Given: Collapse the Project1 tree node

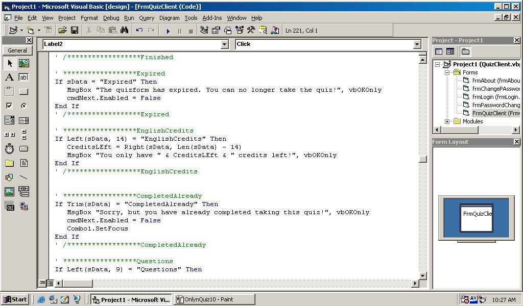Looking at the screenshot, I should [437, 65].
